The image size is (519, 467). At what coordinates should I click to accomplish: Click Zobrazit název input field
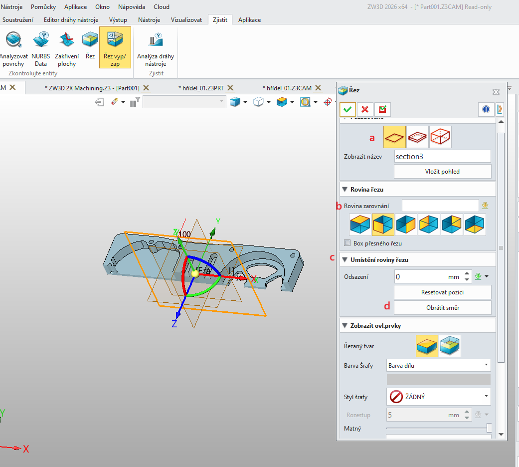point(443,156)
